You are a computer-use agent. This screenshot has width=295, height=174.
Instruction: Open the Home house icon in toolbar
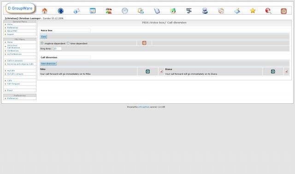45,11
